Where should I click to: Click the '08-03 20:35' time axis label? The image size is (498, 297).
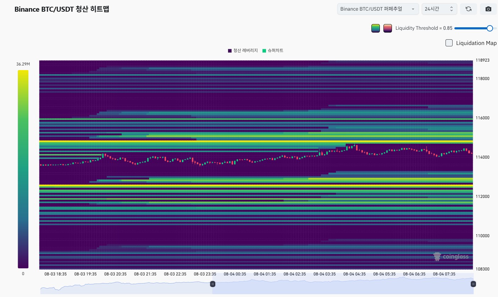click(x=115, y=274)
